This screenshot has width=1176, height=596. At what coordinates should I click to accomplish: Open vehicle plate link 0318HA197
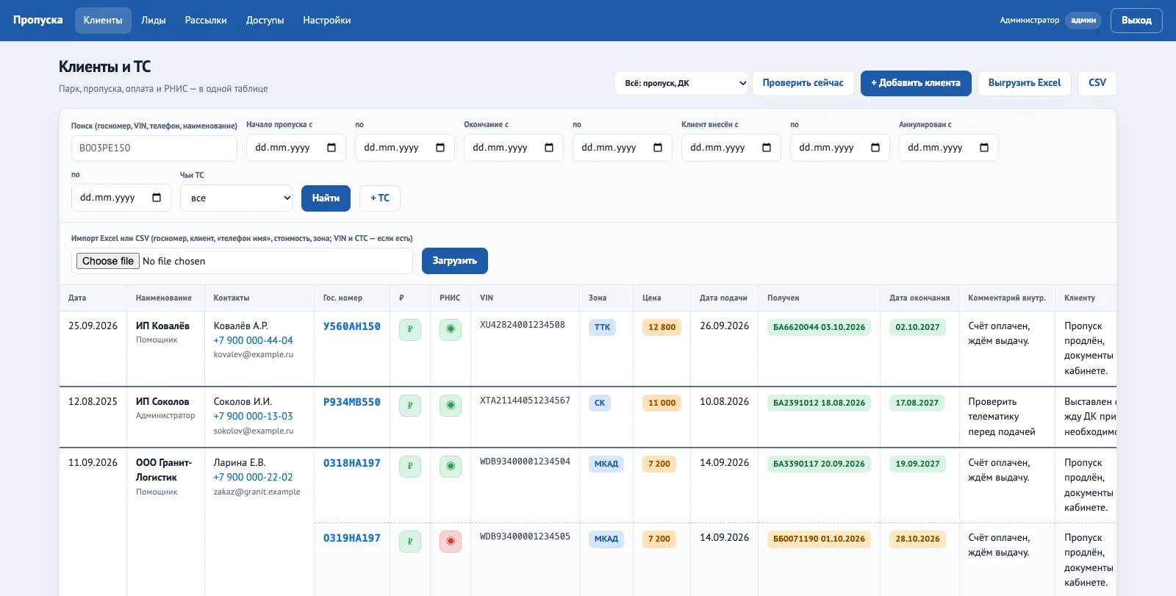[x=352, y=464]
